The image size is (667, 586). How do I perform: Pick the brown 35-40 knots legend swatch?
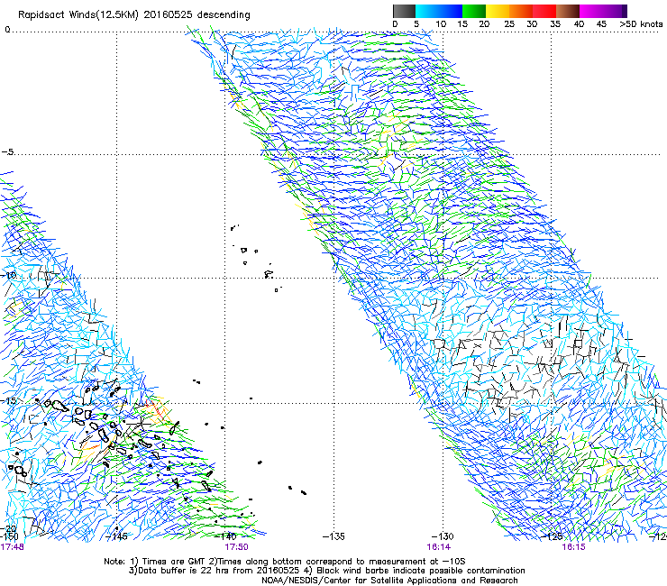click(568, 11)
